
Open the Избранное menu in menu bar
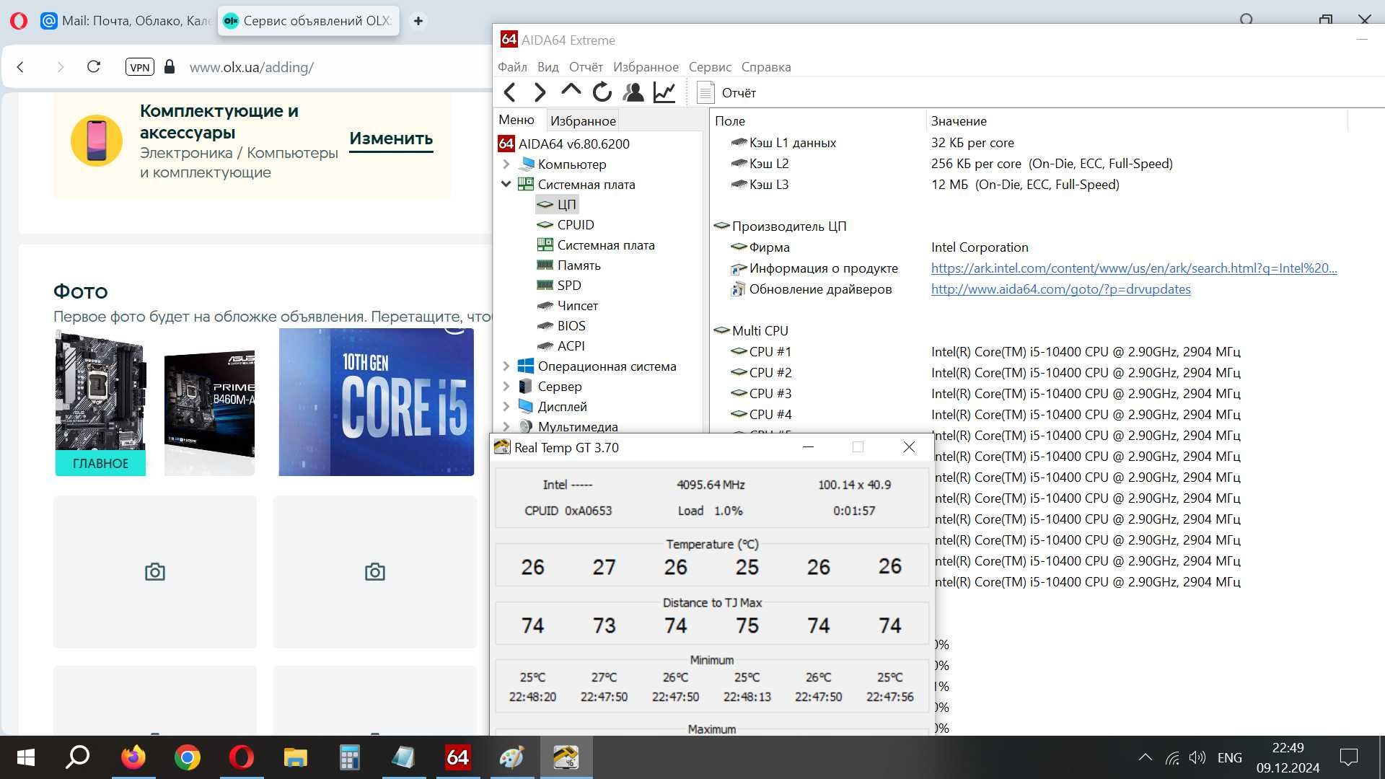click(646, 66)
